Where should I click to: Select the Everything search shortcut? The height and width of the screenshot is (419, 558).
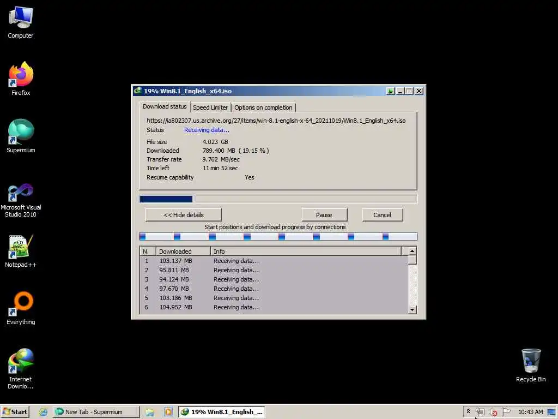[x=21, y=309]
